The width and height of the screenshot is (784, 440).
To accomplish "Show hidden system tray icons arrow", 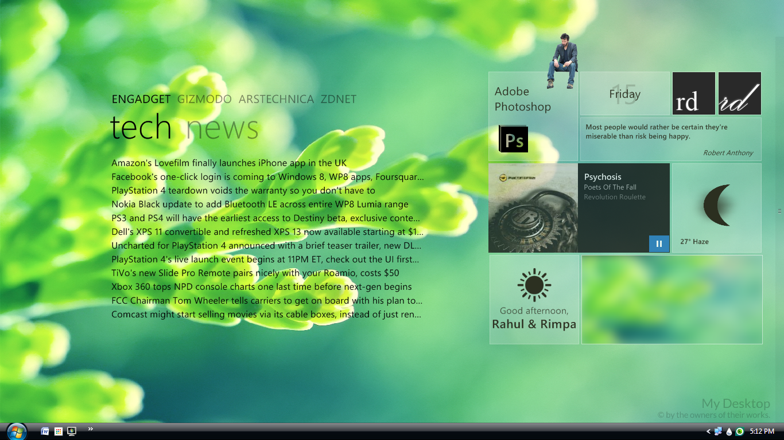I will [708, 431].
